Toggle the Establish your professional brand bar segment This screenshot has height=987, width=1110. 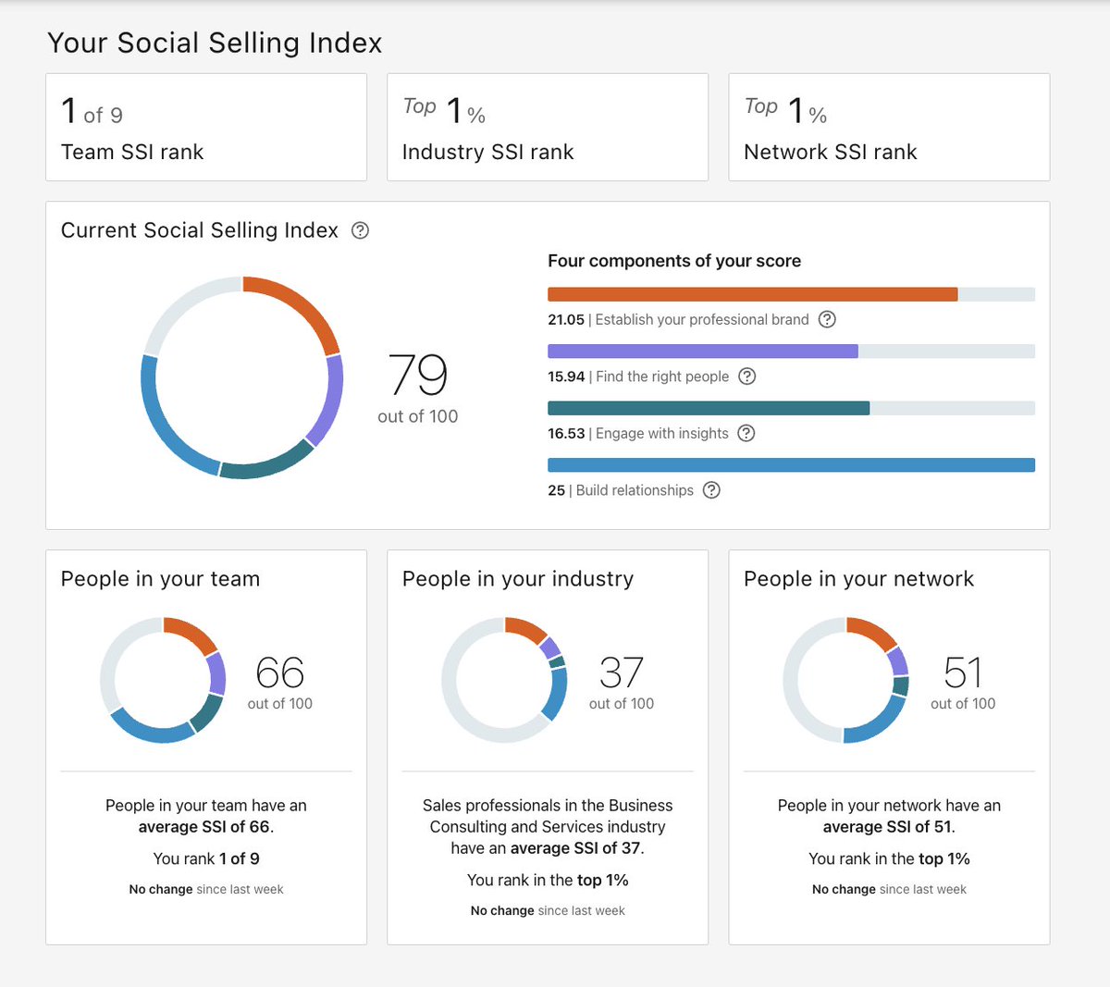pyautogui.click(x=753, y=293)
